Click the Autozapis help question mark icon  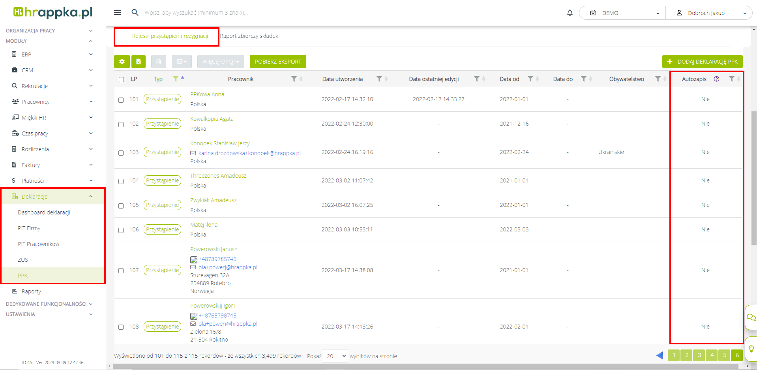[x=716, y=79]
